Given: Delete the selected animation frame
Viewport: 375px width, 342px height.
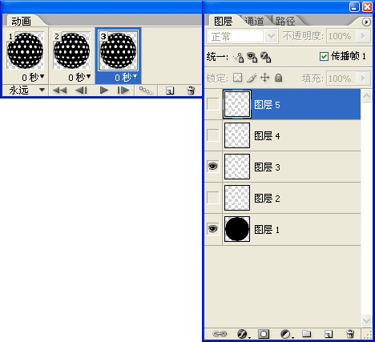Looking at the screenshot, I should click(x=191, y=91).
